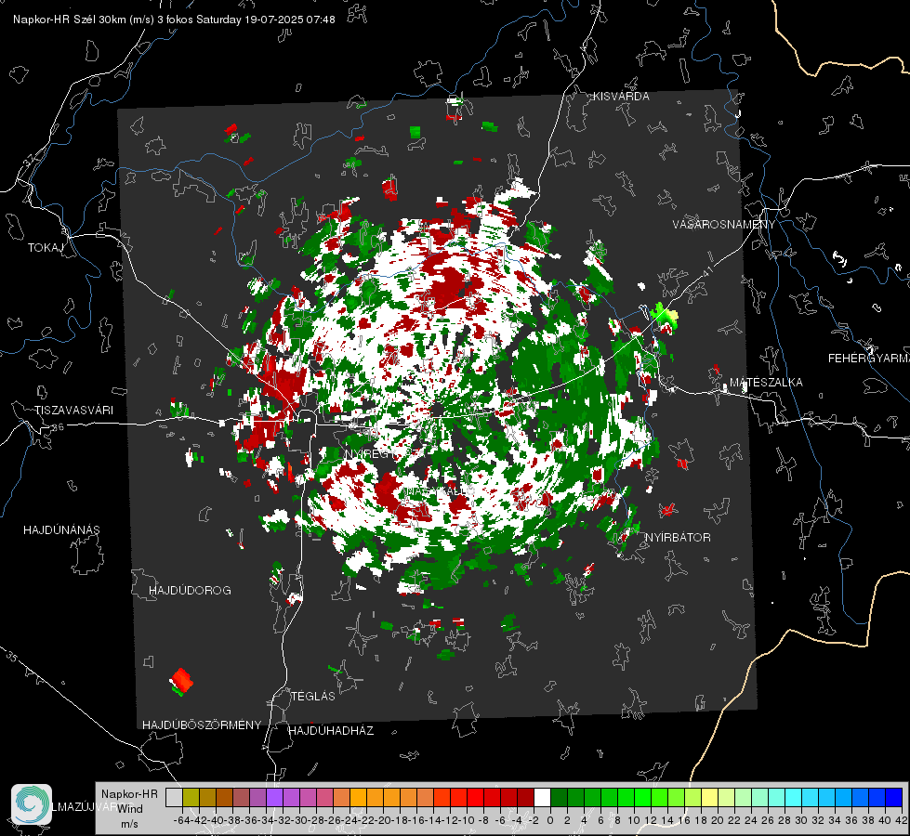
Task: Click the 'm/s' unit label in legend
Action: (x=129, y=824)
